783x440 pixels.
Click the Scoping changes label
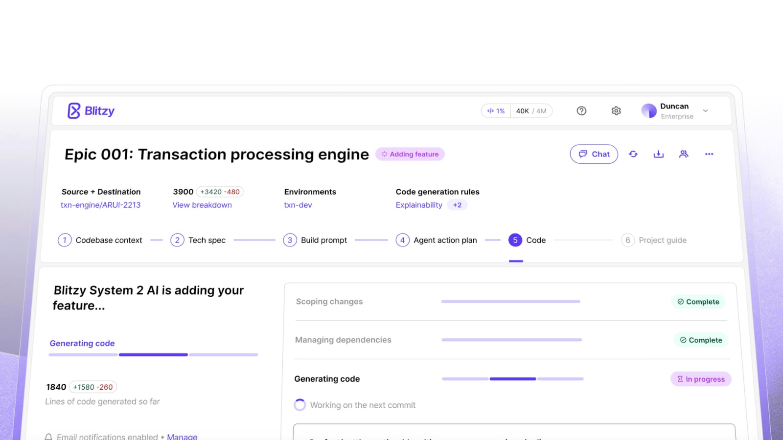[x=329, y=302]
